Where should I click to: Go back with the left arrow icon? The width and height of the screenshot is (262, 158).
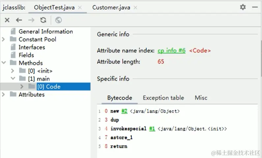point(19,20)
